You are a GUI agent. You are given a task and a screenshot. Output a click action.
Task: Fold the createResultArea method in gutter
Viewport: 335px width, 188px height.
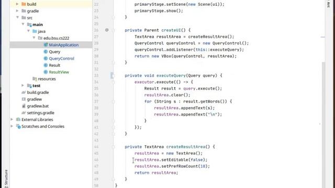pos(114,147)
